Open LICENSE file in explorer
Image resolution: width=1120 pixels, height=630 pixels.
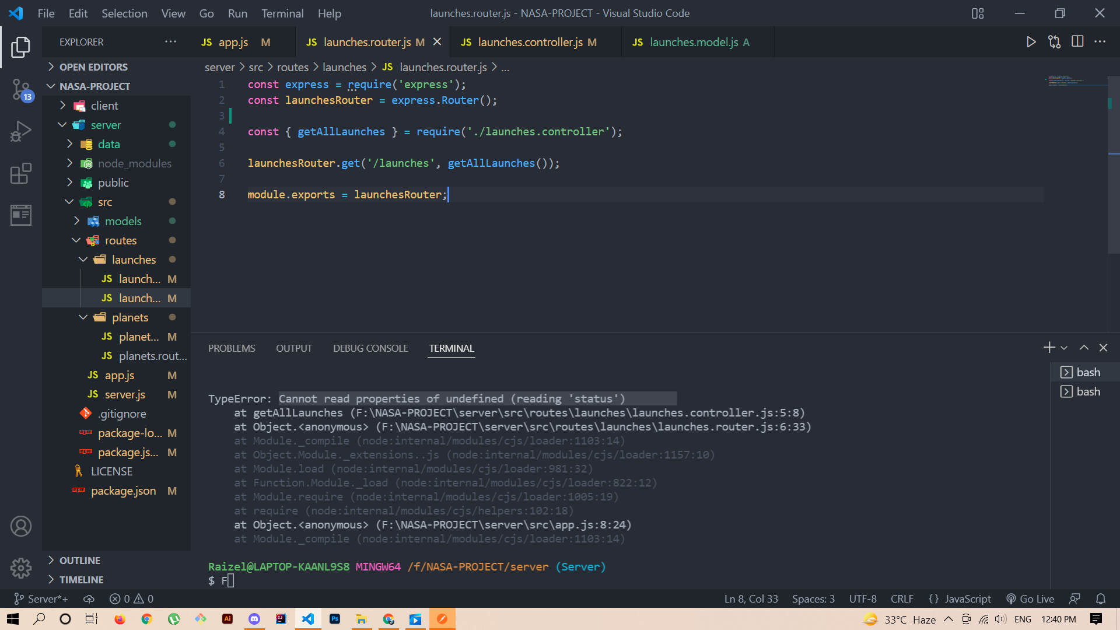[x=116, y=471]
